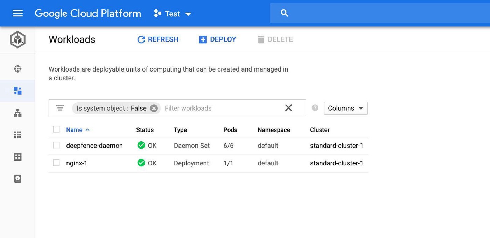
Task: Open the nginx-1 workload details
Action: [76, 163]
